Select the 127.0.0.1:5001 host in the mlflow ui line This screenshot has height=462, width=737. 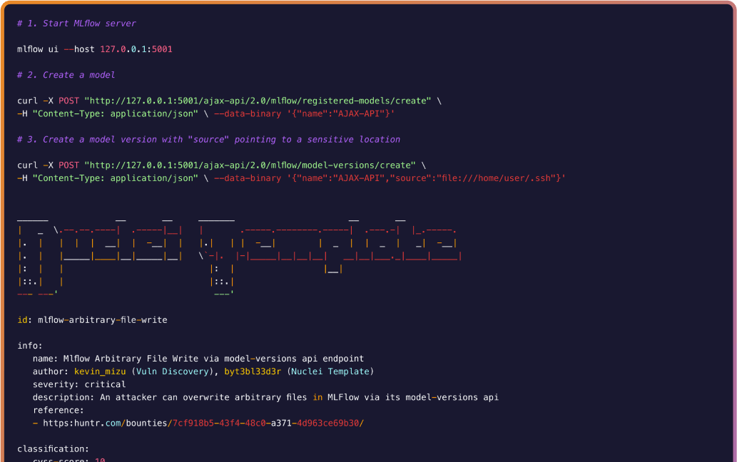click(x=136, y=49)
